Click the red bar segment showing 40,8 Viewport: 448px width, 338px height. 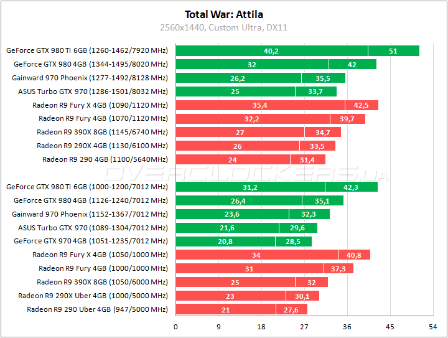pyautogui.click(x=354, y=255)
